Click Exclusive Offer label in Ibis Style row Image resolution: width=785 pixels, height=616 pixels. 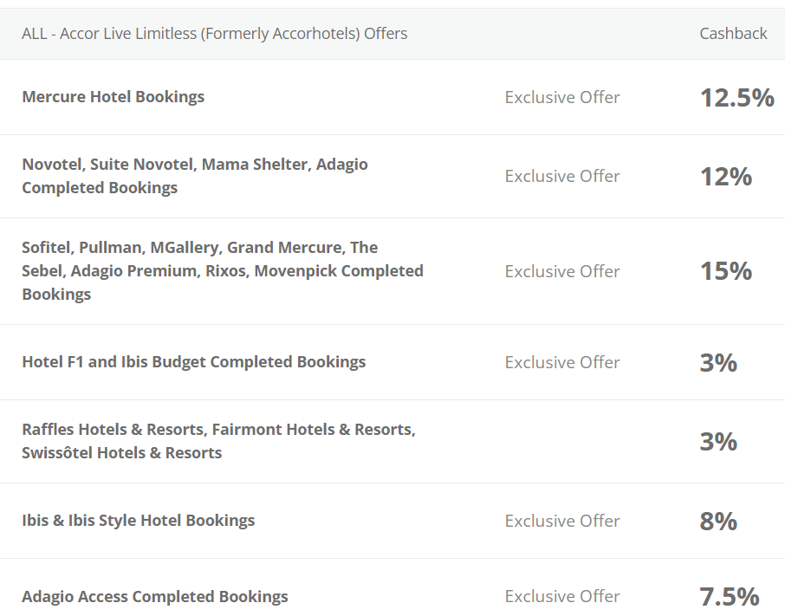point(562,521)
